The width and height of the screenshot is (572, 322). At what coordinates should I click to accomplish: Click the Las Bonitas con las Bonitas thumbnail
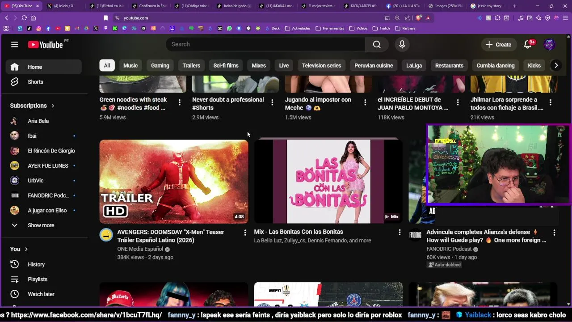pyautogui.click(x=328, y=182)
